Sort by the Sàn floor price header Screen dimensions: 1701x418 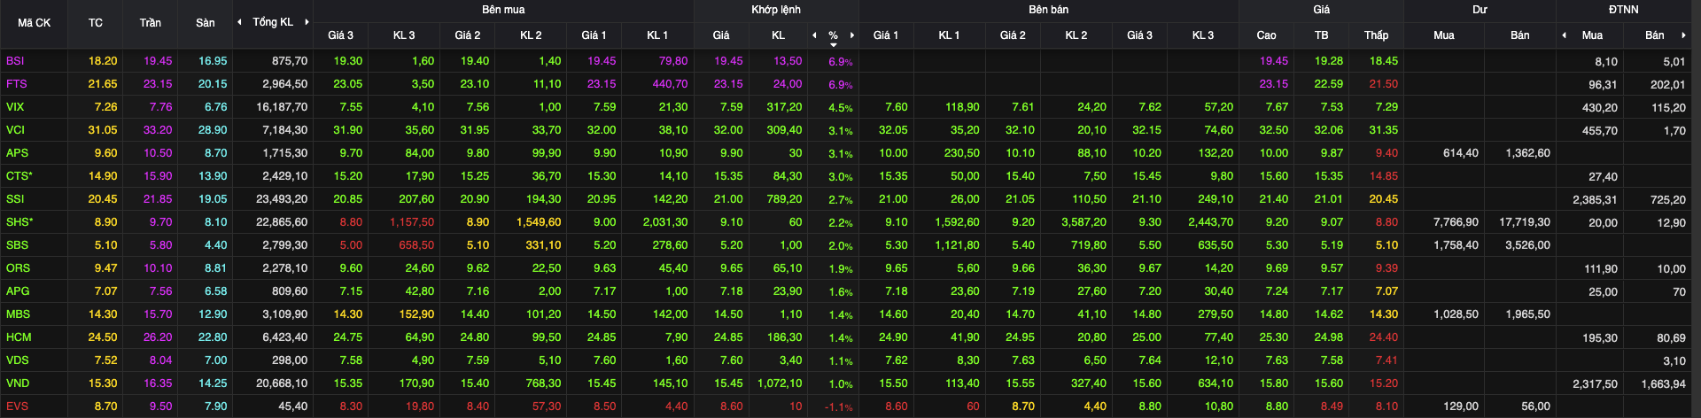tap(206, 23)
